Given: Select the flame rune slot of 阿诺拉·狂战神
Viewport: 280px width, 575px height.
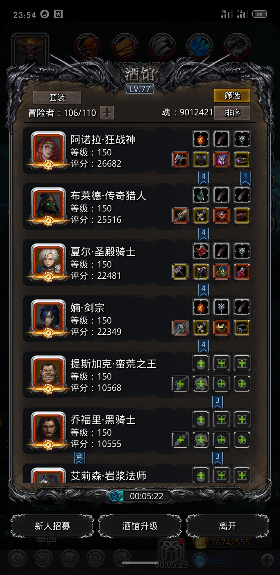Looking at the screenshot, I should [201, 139].
